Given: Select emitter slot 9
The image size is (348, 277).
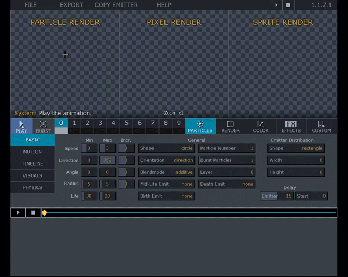Looking at the screenshot, I should (179, 123).
